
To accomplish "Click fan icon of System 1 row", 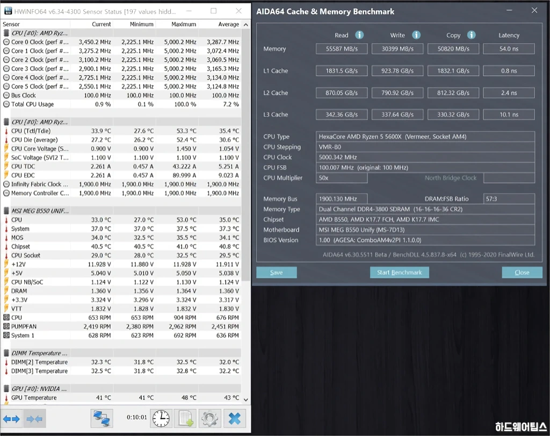I will [x=6, y=335].
